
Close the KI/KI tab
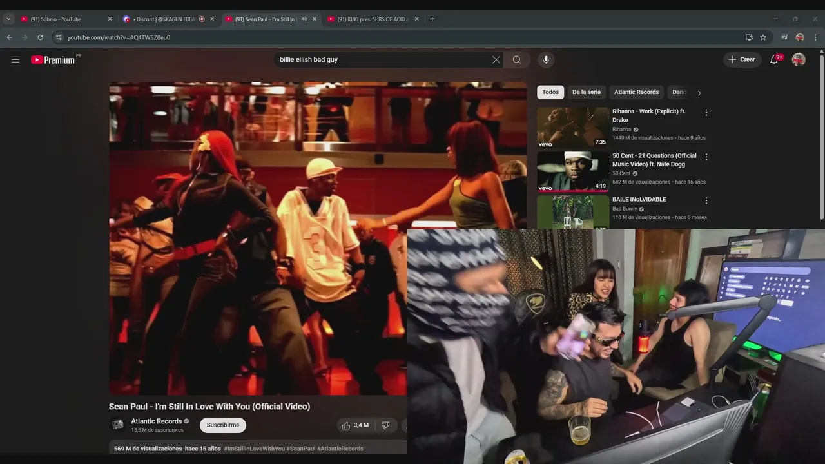point(416,19)
